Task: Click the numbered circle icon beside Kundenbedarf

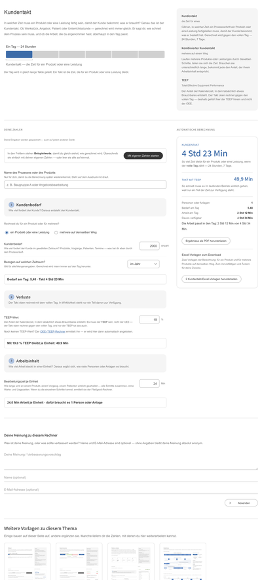Action: [x=11, y=205]
